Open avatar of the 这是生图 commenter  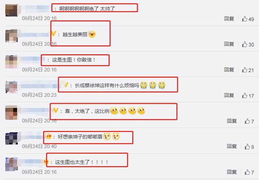[11, 62]
